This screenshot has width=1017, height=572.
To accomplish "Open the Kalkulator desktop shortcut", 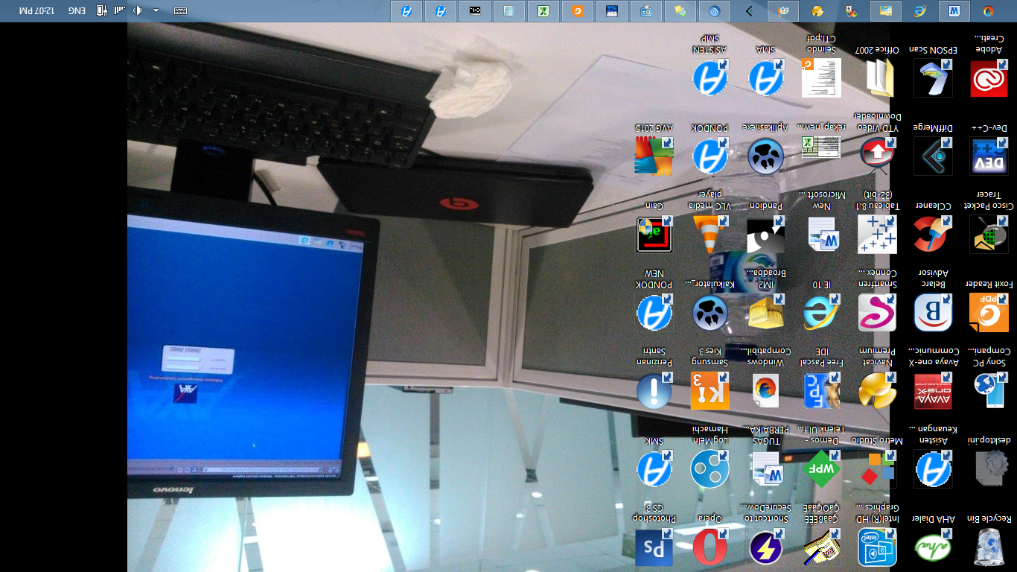I will (x=710, y=312).
